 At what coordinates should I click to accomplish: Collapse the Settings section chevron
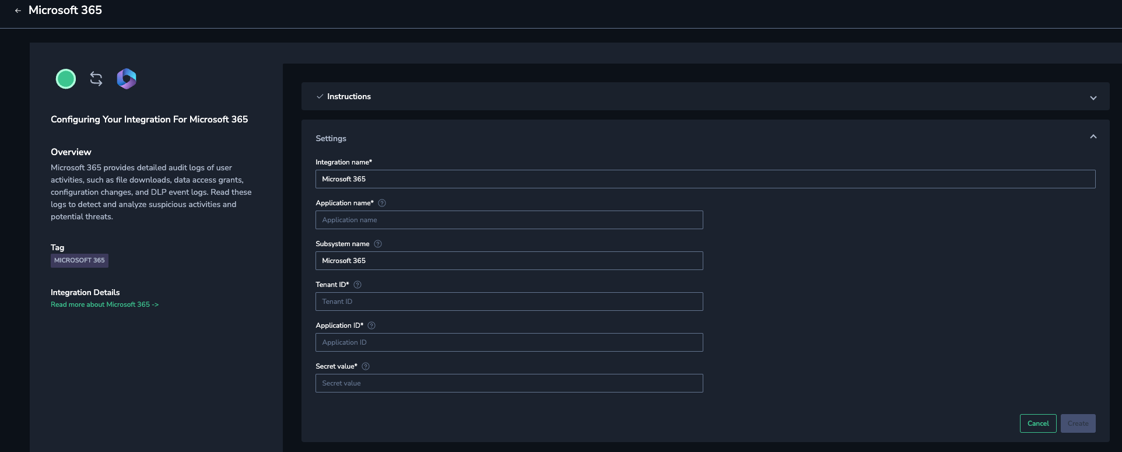(1093, 136)
